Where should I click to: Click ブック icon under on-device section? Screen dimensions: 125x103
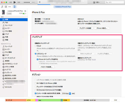coord(3,55)
